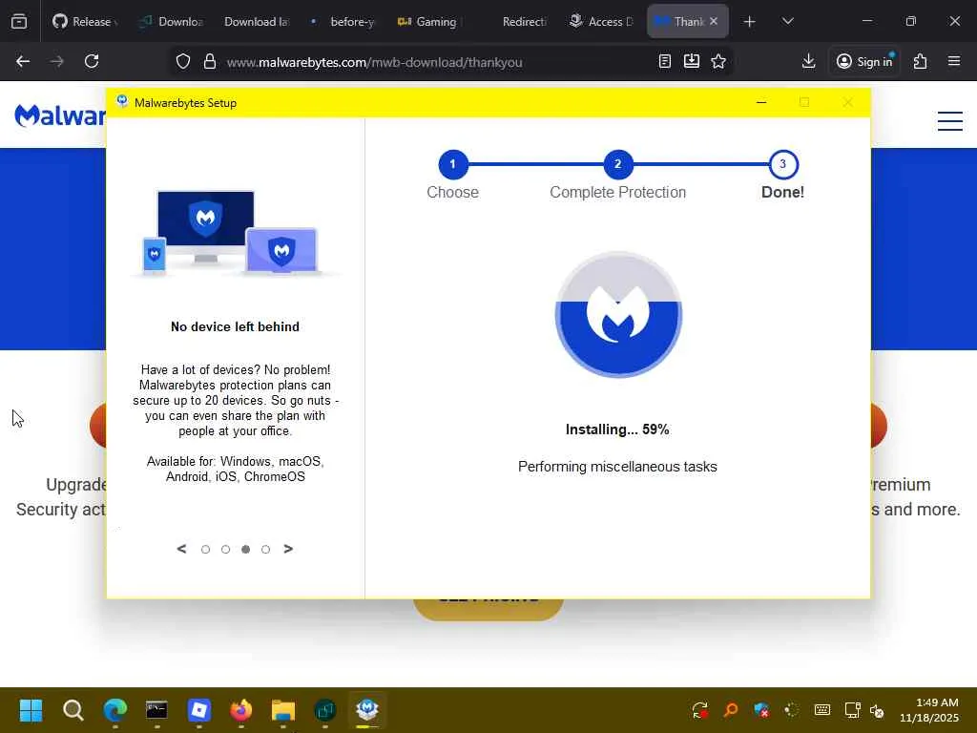Reload the page in Firefox

(92, 61)
